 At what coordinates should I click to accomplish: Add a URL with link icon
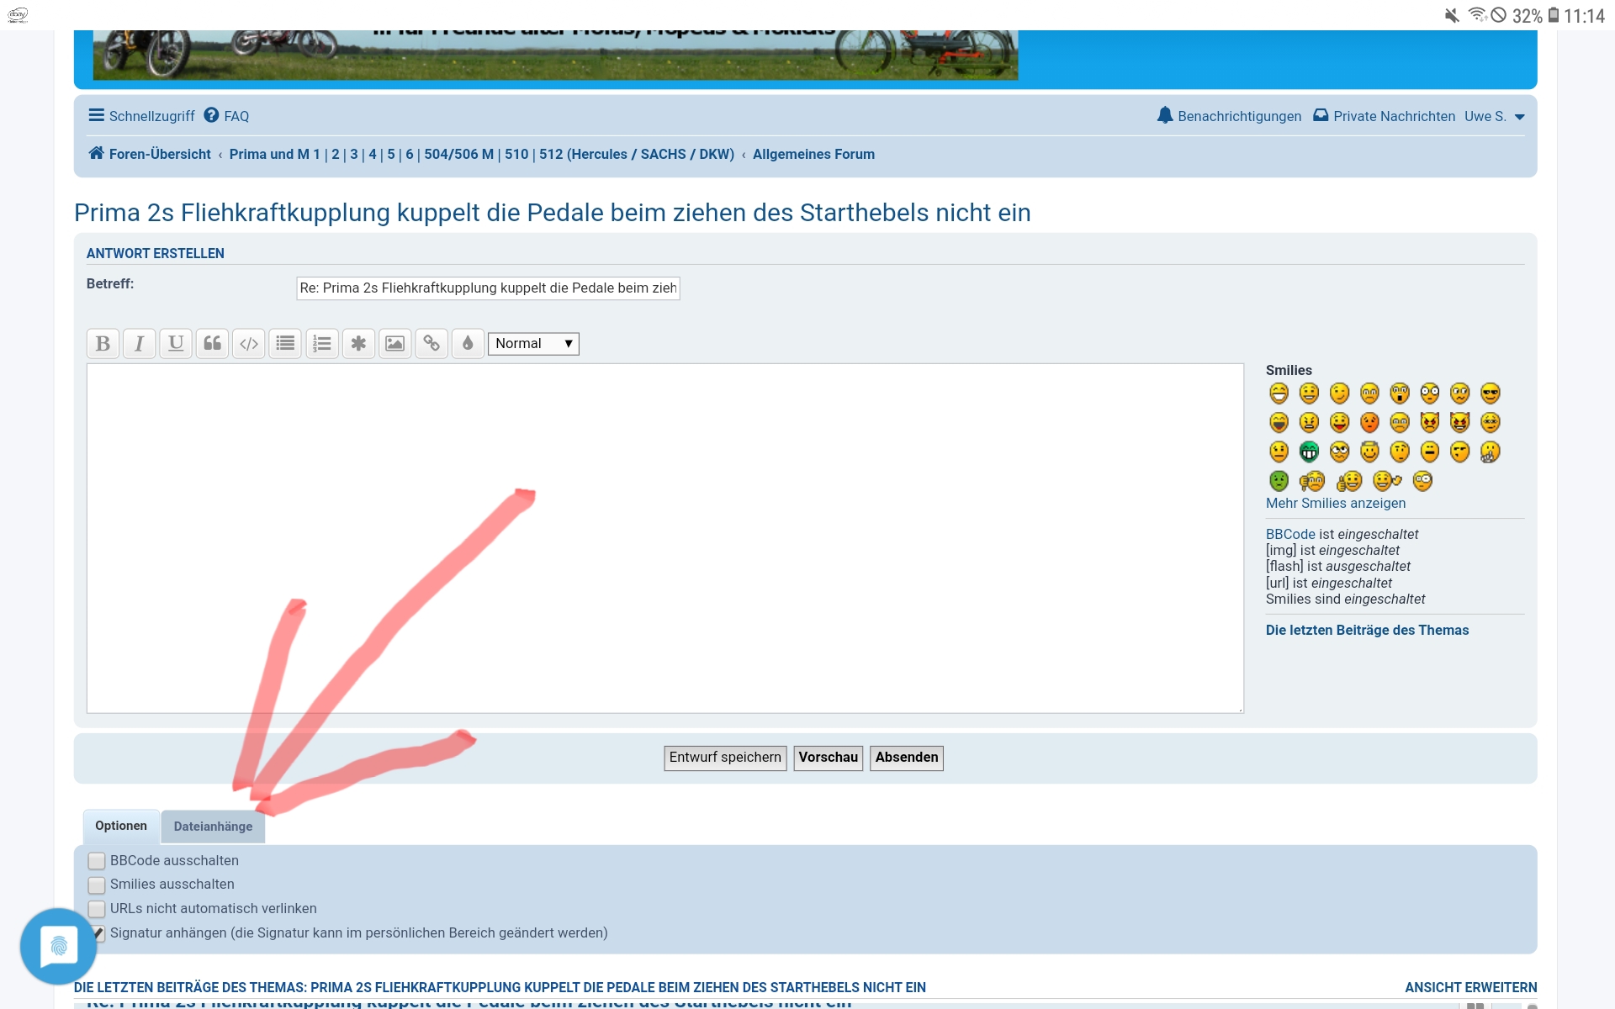(432, 344)
